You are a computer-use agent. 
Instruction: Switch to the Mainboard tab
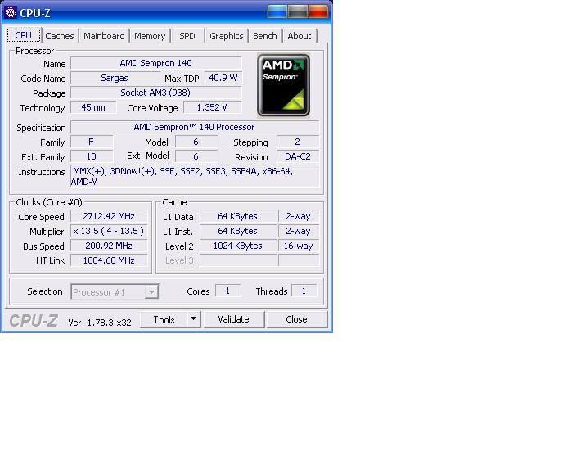[x=104, y=36]
